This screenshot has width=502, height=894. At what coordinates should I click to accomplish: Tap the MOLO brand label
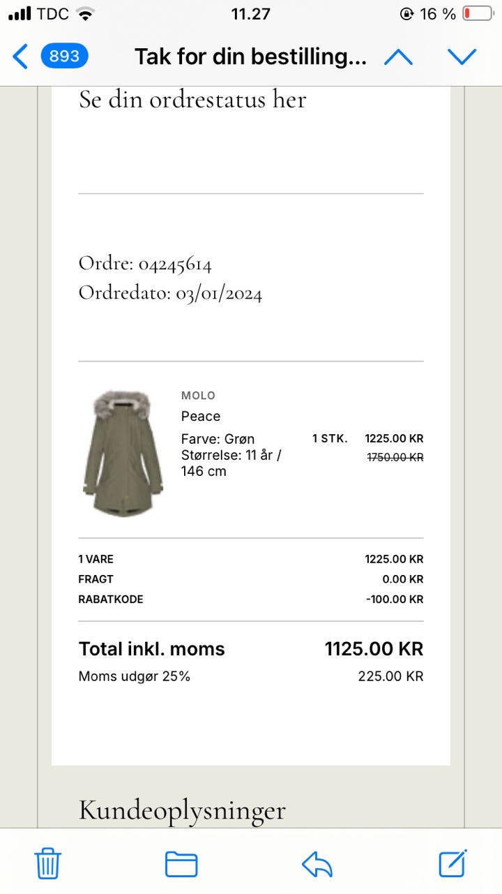click(198, 396)
